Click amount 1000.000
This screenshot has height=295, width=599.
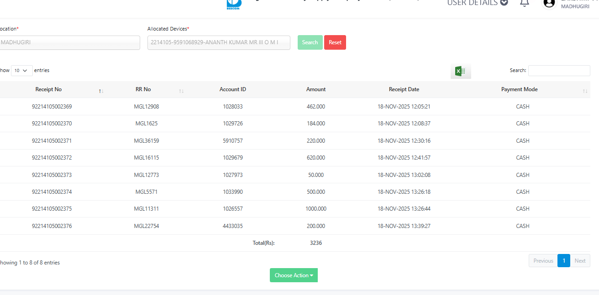[316, 209]
